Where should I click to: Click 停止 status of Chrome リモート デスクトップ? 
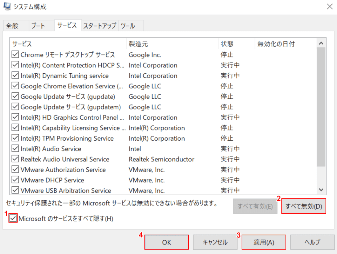pos(227,55)
